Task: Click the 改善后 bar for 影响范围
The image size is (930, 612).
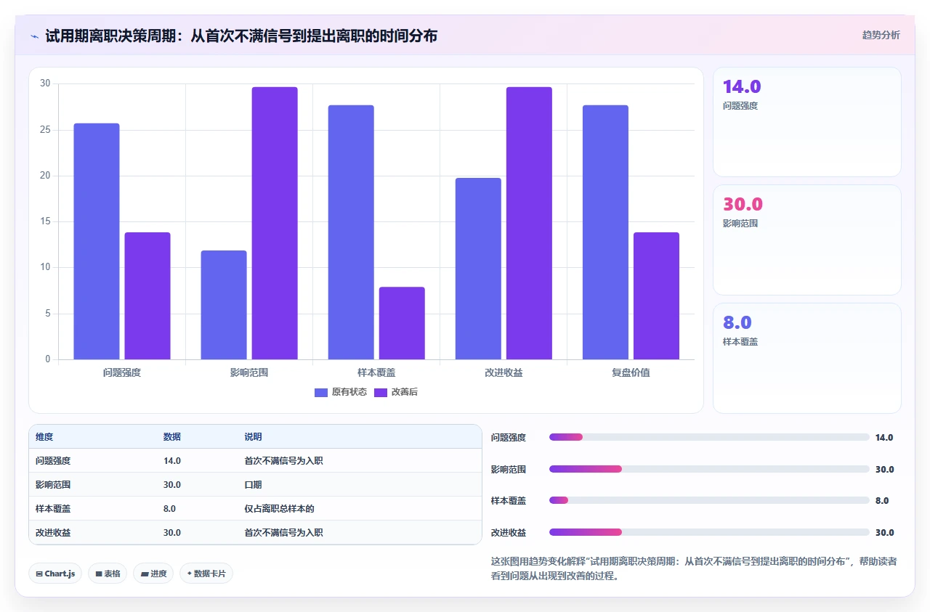Action: point(275,223)
